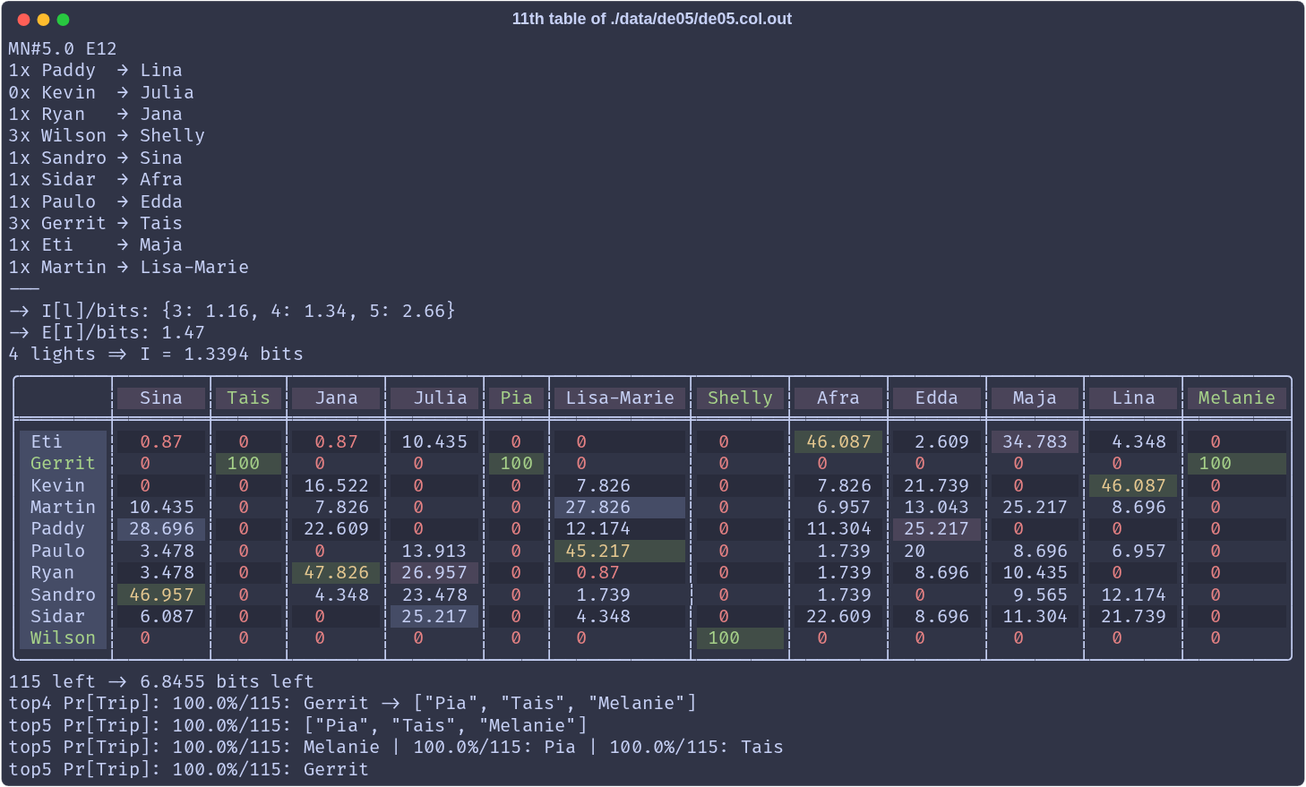Click the Sandro row label in table

point(63,595)
